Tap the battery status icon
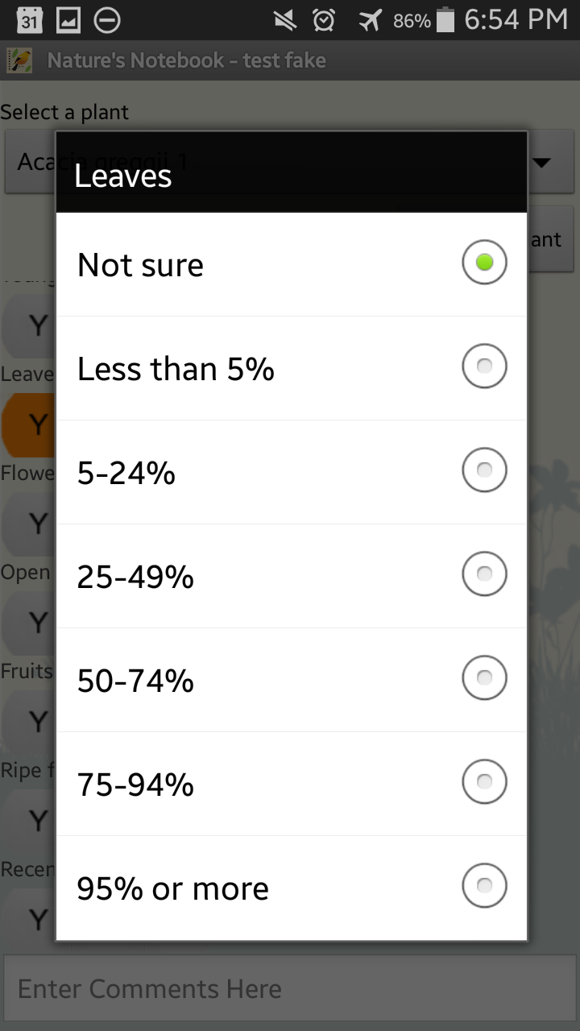This screenshot has width=580, height=1031. [x=445, y=20]
